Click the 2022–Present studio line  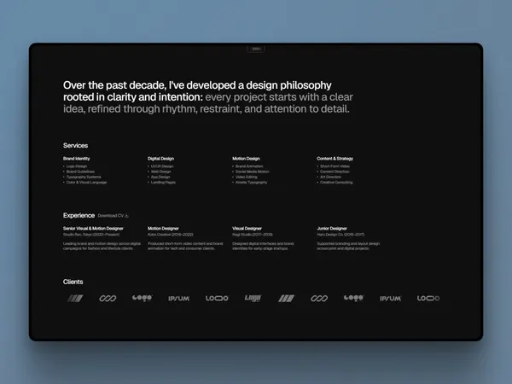pyautogui.click(x=91, y=235)
